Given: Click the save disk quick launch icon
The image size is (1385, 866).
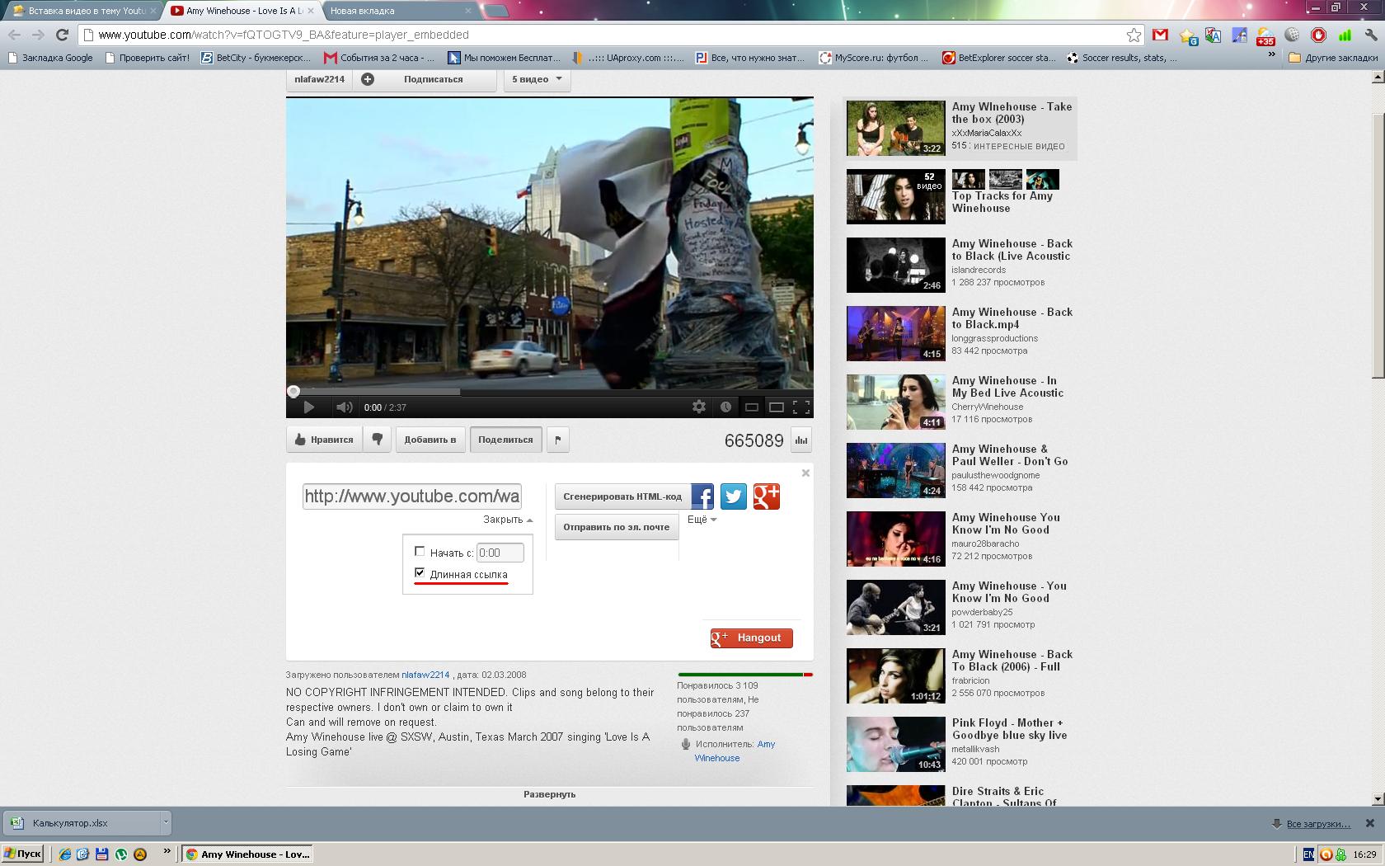Looking at the screenshot, I should coord(101,854).
